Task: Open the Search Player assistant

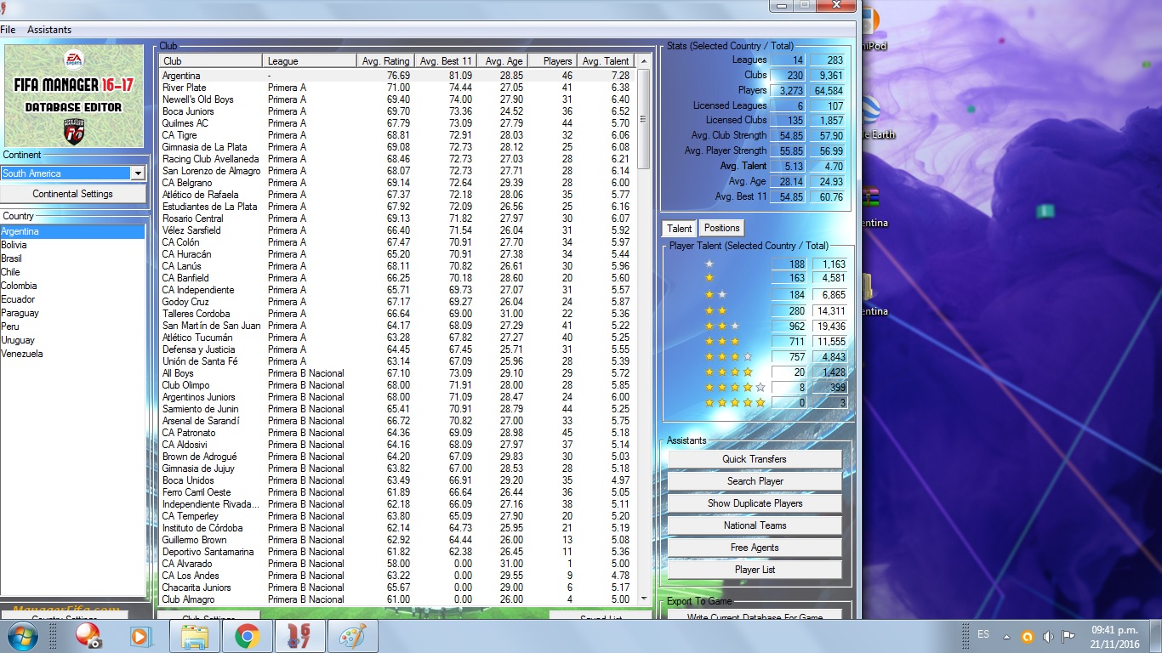Action: 755,481
